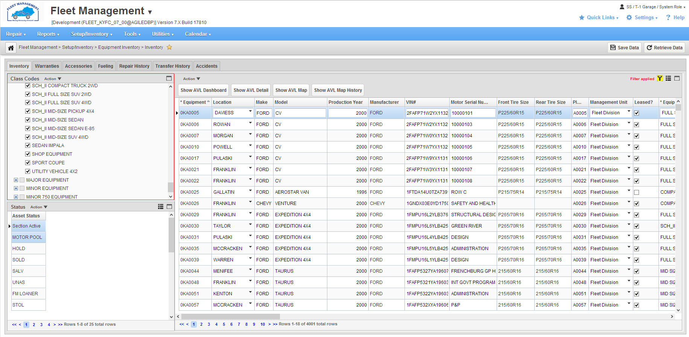Toggle Leased checkbox for 0KA0057
This screenshot has height=337, width=689.
(x=636, y=305)
